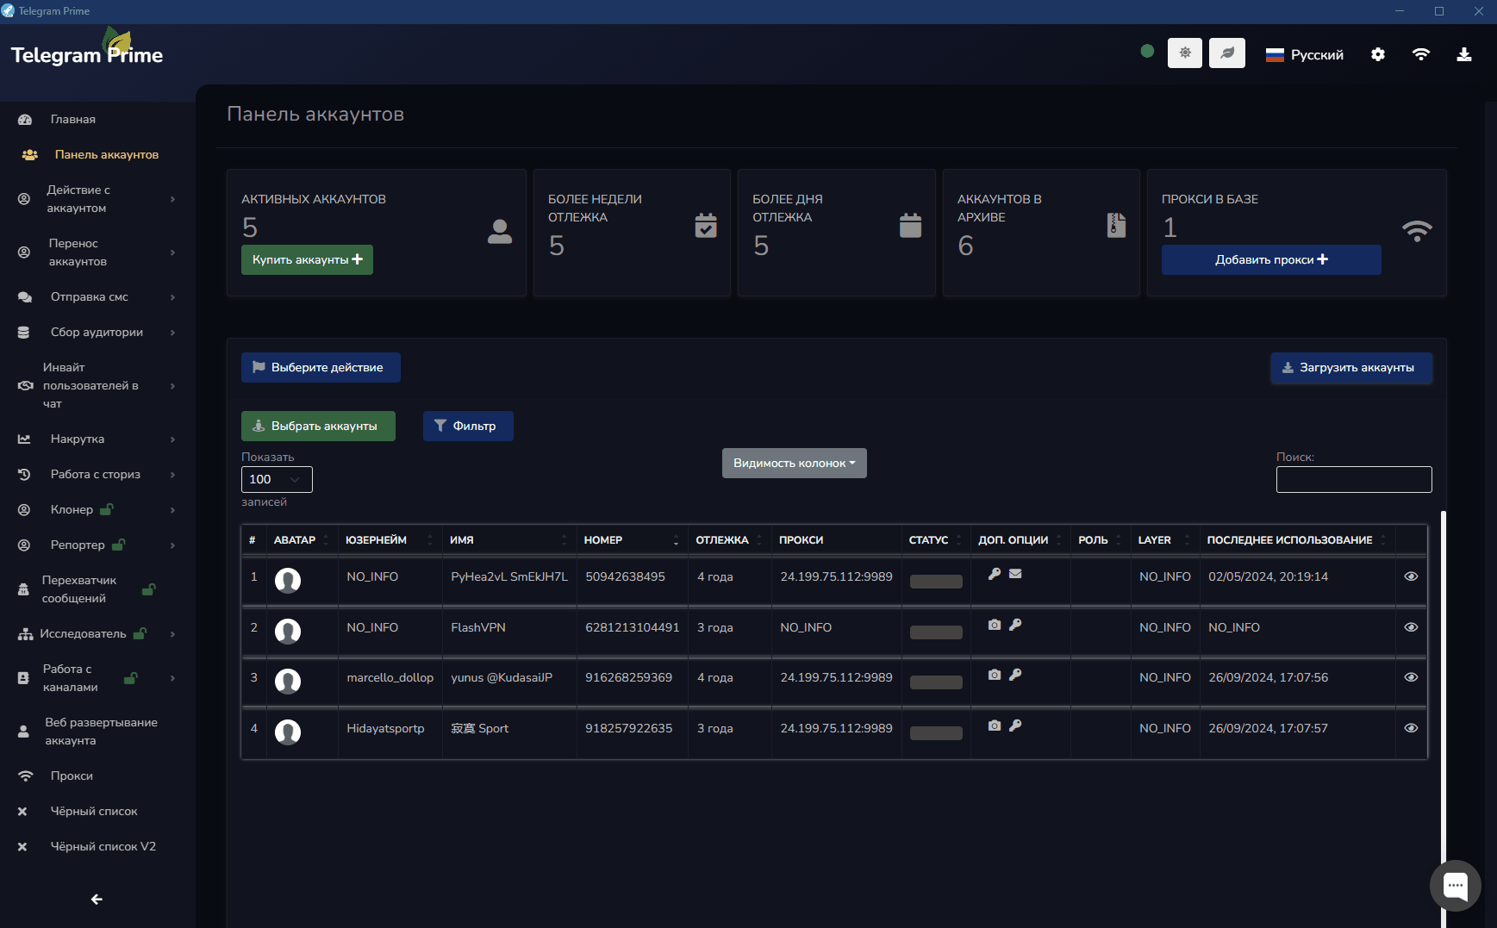Open Главная in the sidebar
Image resolution: width=1497 pixels, height=928 pixels.
coord(72,119)
